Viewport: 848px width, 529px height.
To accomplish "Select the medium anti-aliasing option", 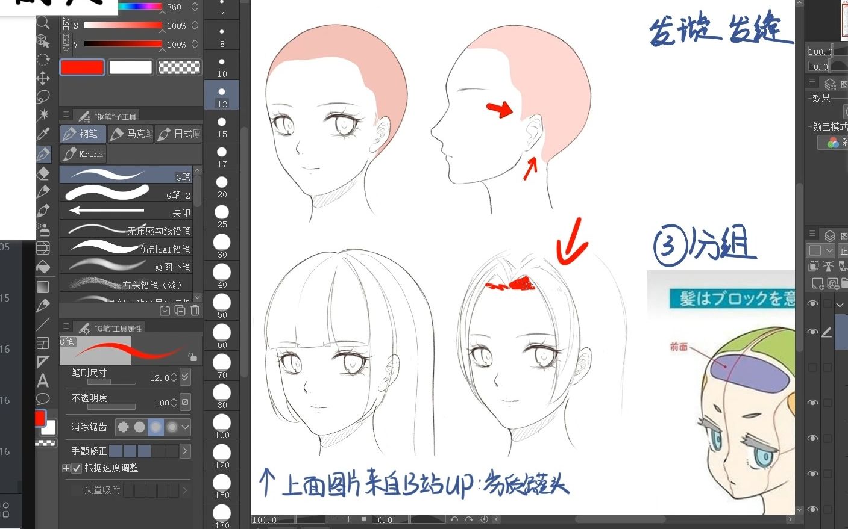I will coord(156,427).
